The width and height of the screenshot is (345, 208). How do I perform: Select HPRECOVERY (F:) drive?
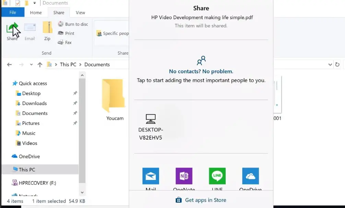(34, 183)
